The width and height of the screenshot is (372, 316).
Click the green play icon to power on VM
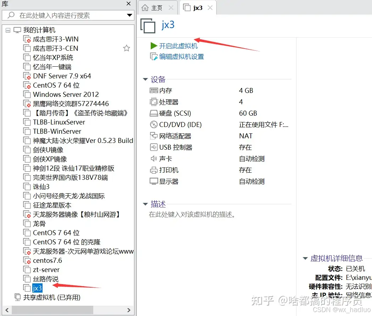[154, 45]
